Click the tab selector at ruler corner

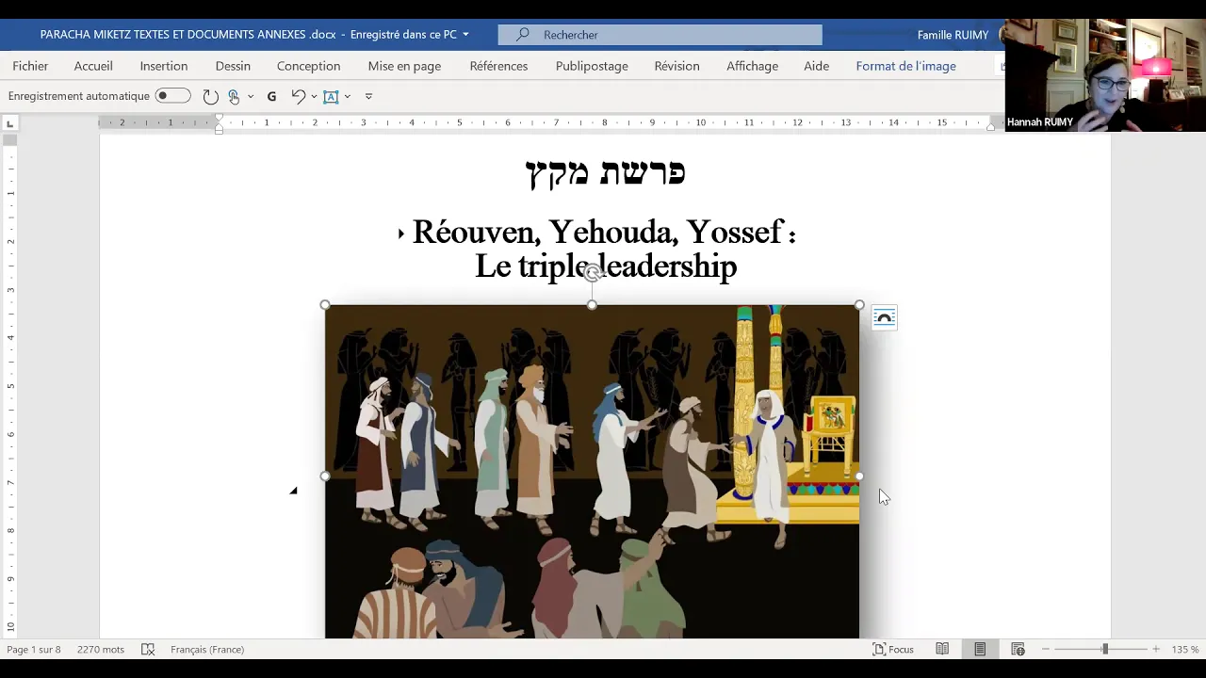click(x=9, y=123)
